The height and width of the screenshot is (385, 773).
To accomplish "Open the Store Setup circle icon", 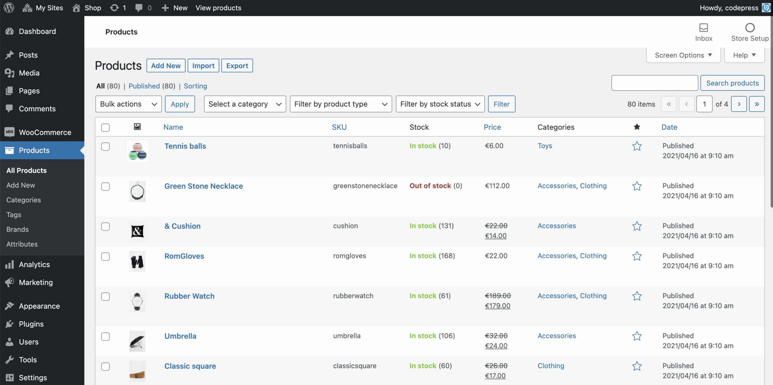I will click(749, 28).
